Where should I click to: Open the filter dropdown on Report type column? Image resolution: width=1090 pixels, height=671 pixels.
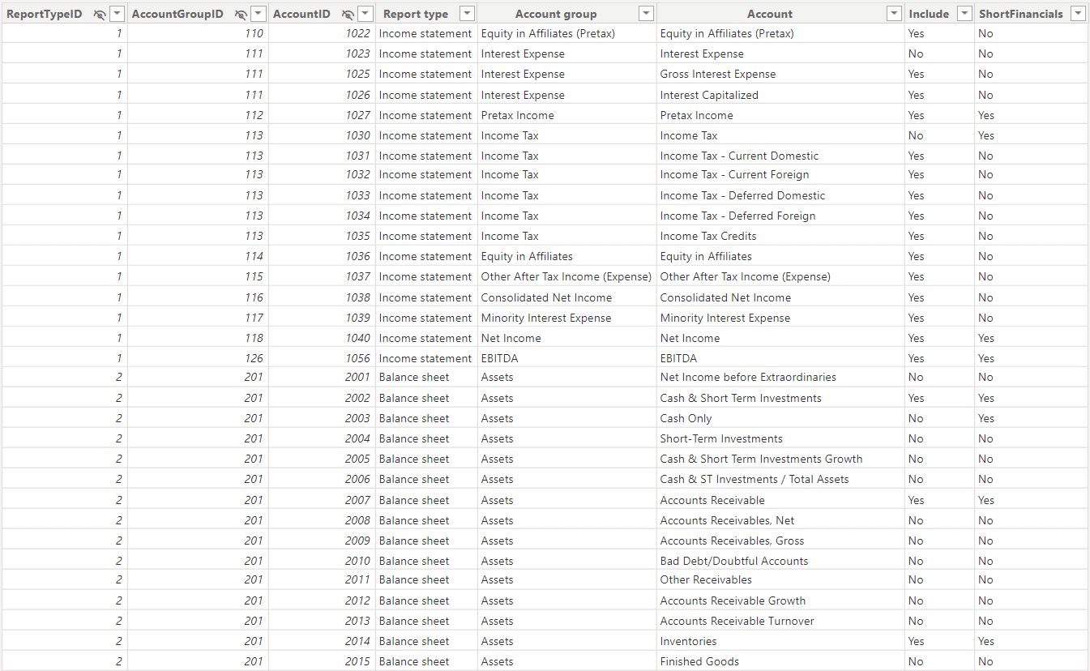click(465, 14)
